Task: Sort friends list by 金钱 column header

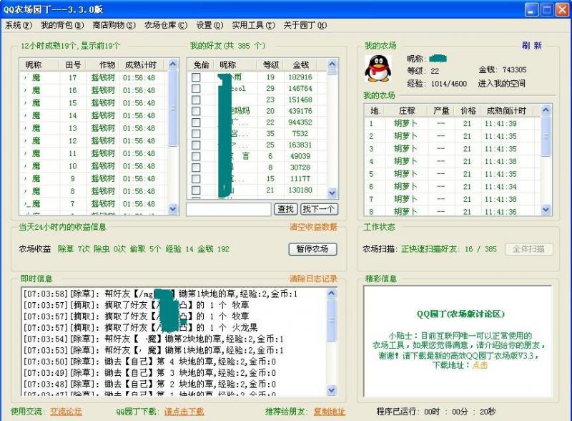Action: tap(301, 64)
